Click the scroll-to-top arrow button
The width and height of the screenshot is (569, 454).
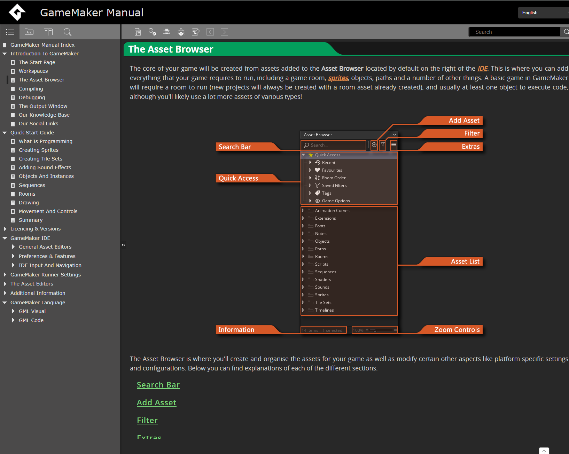pyautogui.click(x=544, y=451)
